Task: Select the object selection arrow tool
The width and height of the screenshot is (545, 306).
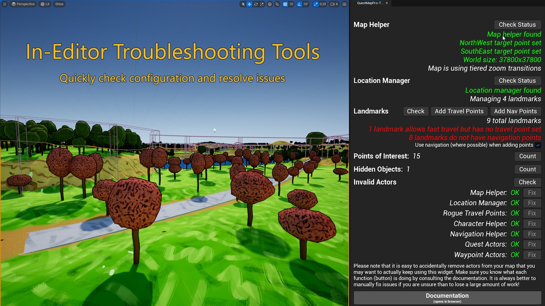Action: [243, 4]
